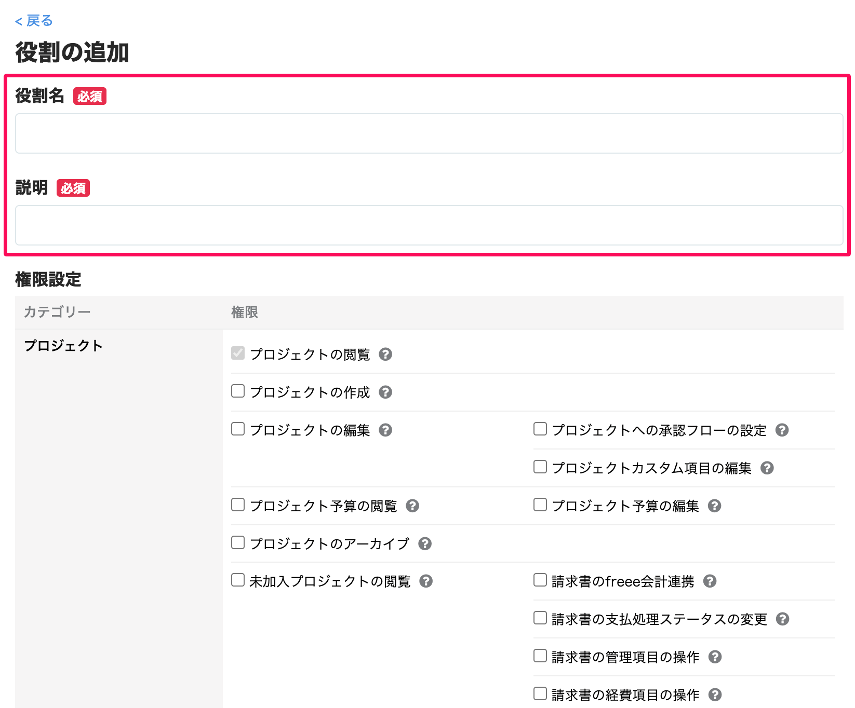
Task: Click the checked プロジェクトの閲覧 checkbox
Action: click(x=238, y=353)
